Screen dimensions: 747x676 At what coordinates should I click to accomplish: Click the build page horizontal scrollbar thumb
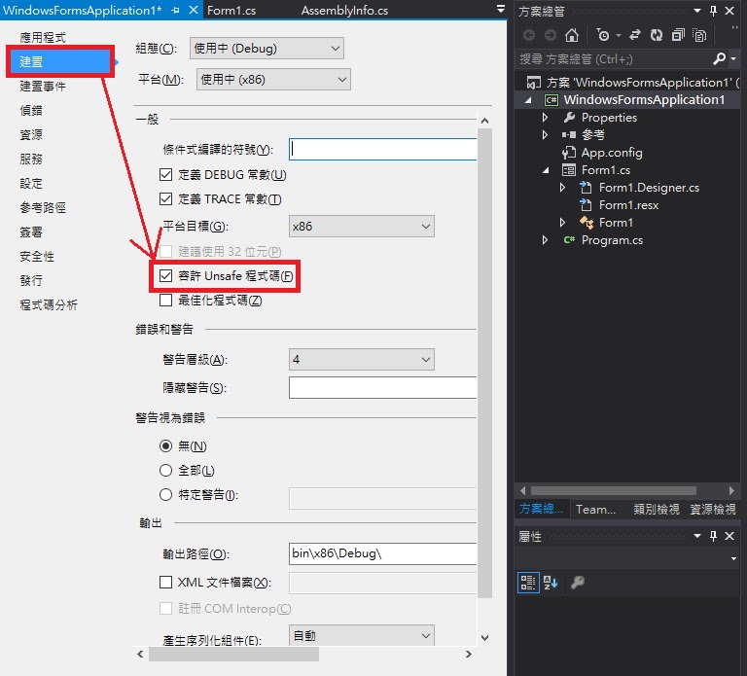(233, 654)
